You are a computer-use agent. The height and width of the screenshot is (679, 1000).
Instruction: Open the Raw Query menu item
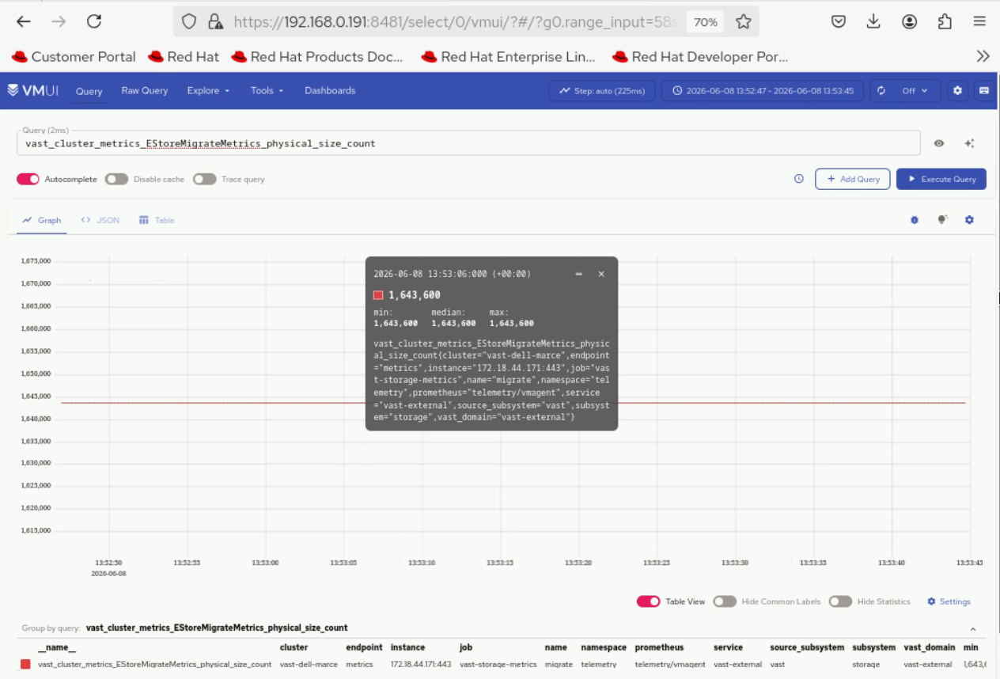pyautogui.click(x=145, y=90)
